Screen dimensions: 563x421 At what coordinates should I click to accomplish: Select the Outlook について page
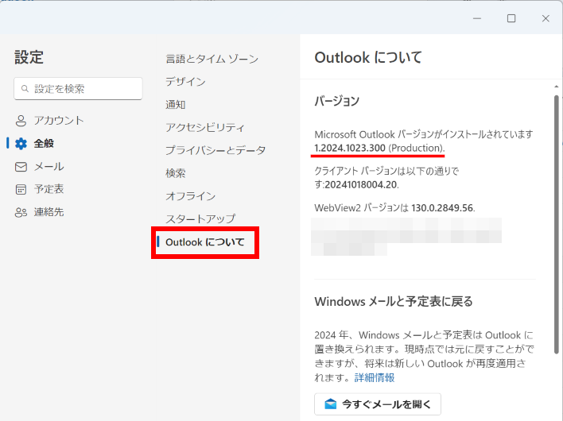tap(204, 242)
